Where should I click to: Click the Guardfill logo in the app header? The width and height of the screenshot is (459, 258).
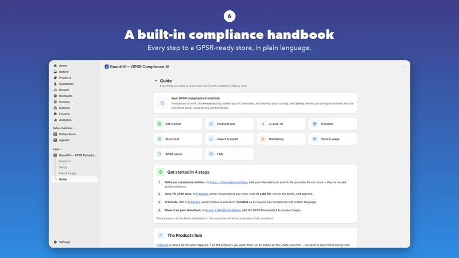[107, 67]
